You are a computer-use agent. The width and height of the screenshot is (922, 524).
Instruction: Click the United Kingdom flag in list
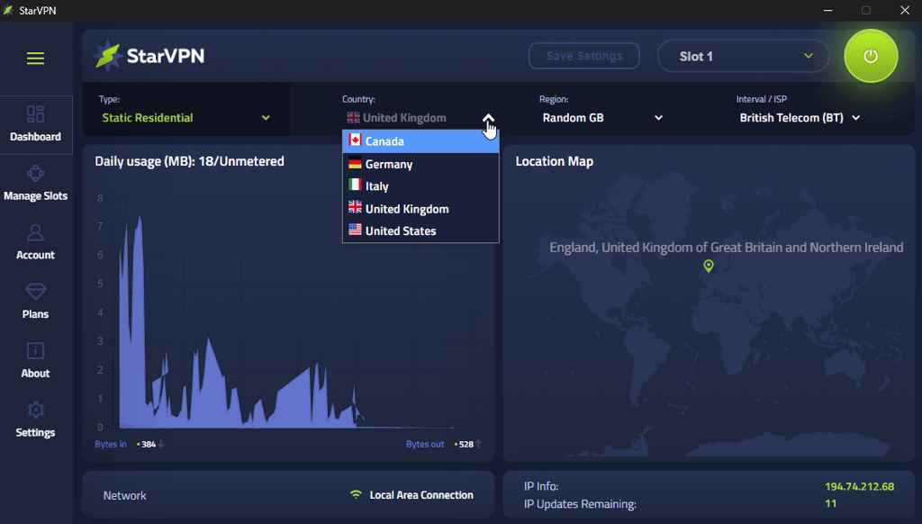point(355,207)
